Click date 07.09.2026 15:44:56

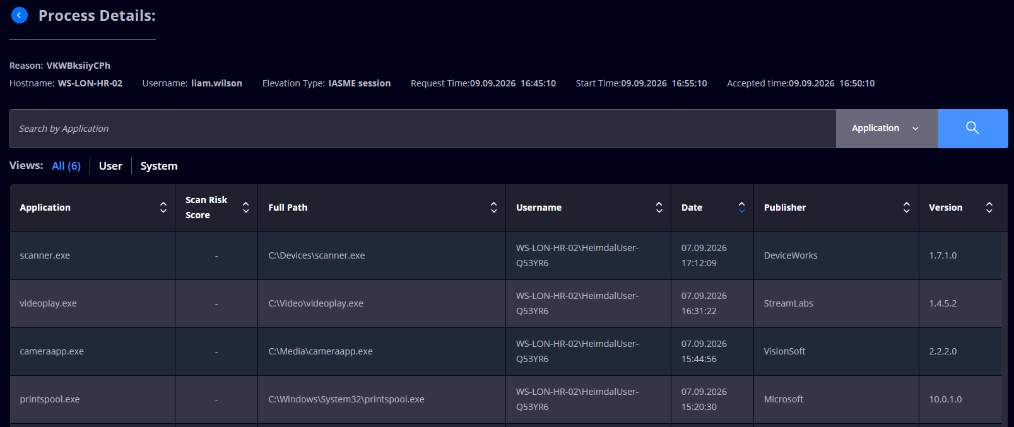point(704,351)
